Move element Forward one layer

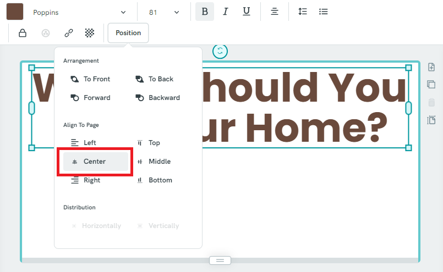pyautogui.click(x=90, y=98)
